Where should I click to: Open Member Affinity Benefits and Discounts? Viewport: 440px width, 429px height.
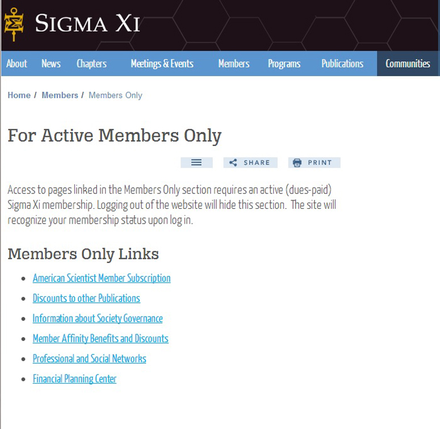coord(100,339)
